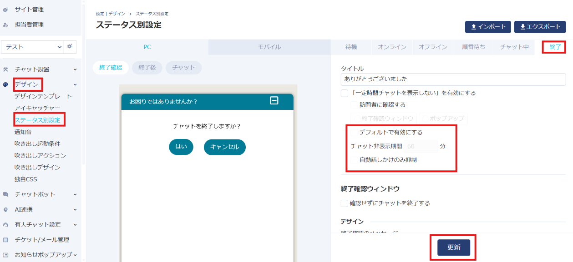
Task: Click the チャット設置 tools icon
Action: (5, 69)
